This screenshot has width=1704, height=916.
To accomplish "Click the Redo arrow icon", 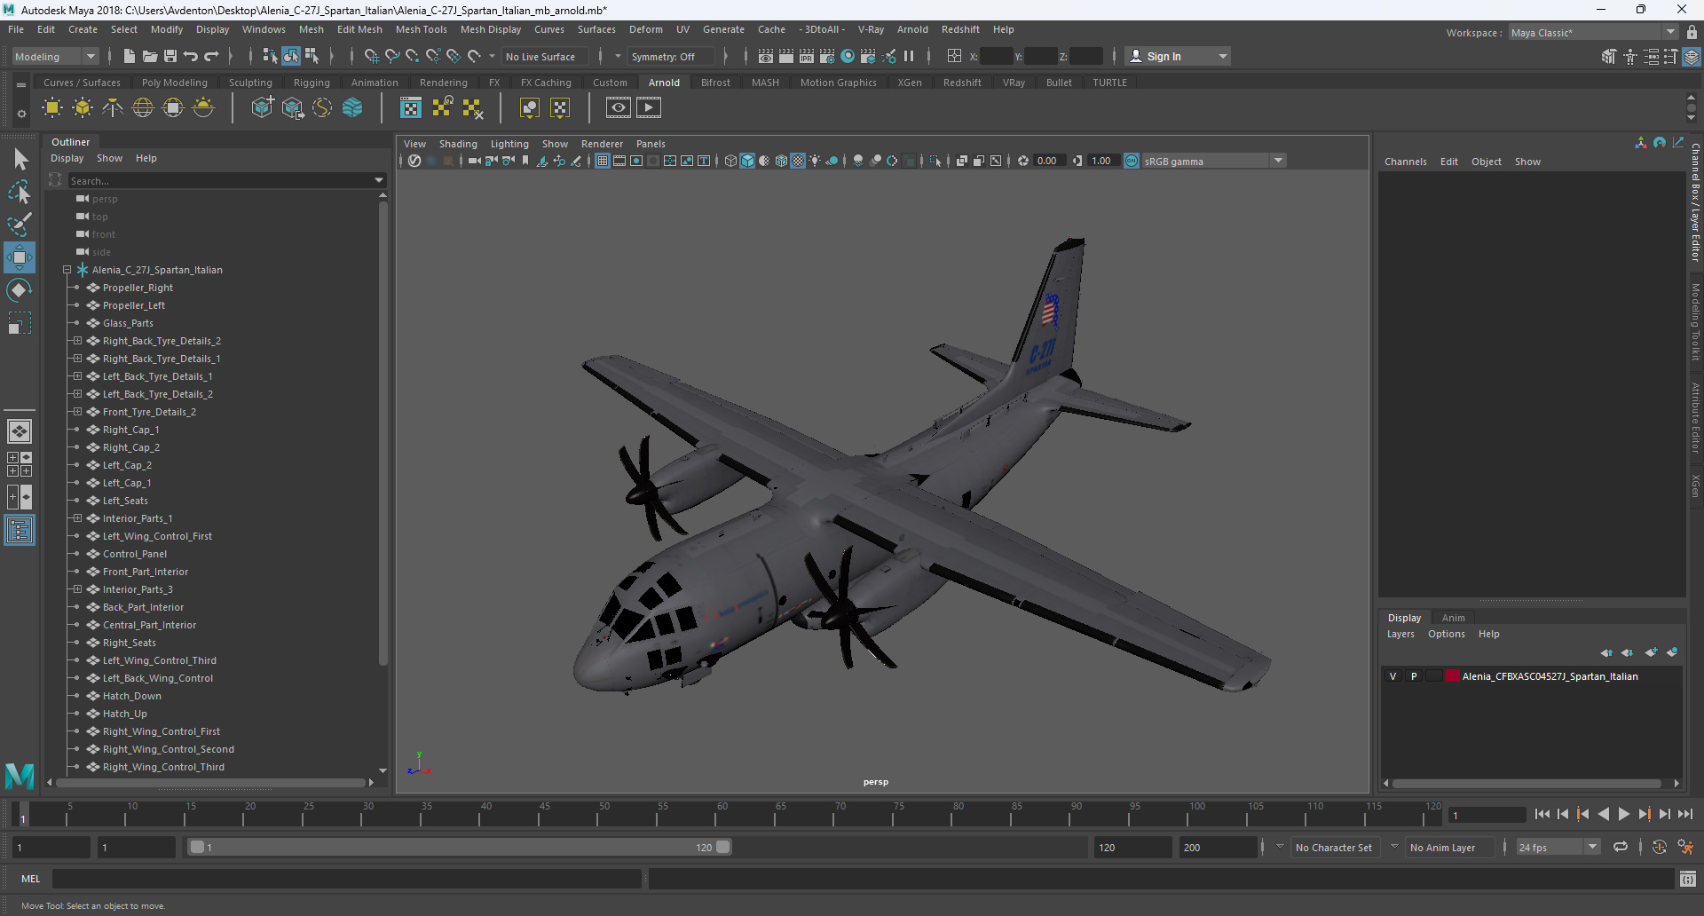I will point(211,56).
